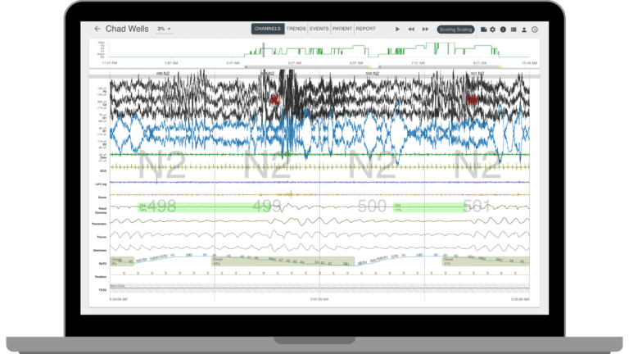Viewport: 629px width, 354px height.
Task: Click the user profile icon
Action: (x=524, y=29)
